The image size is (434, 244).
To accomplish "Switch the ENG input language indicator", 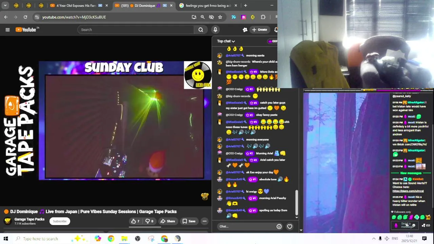I will (395, 239).
